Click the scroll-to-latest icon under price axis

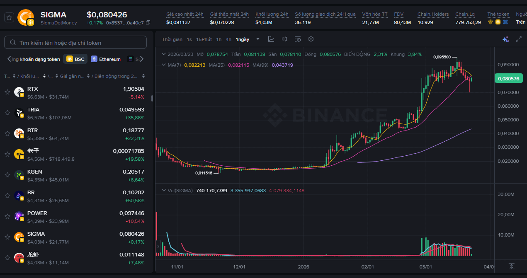tap(512, 266)
